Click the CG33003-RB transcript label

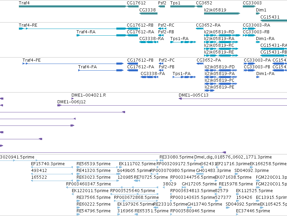pyautogui.click(x=256, y=32)
